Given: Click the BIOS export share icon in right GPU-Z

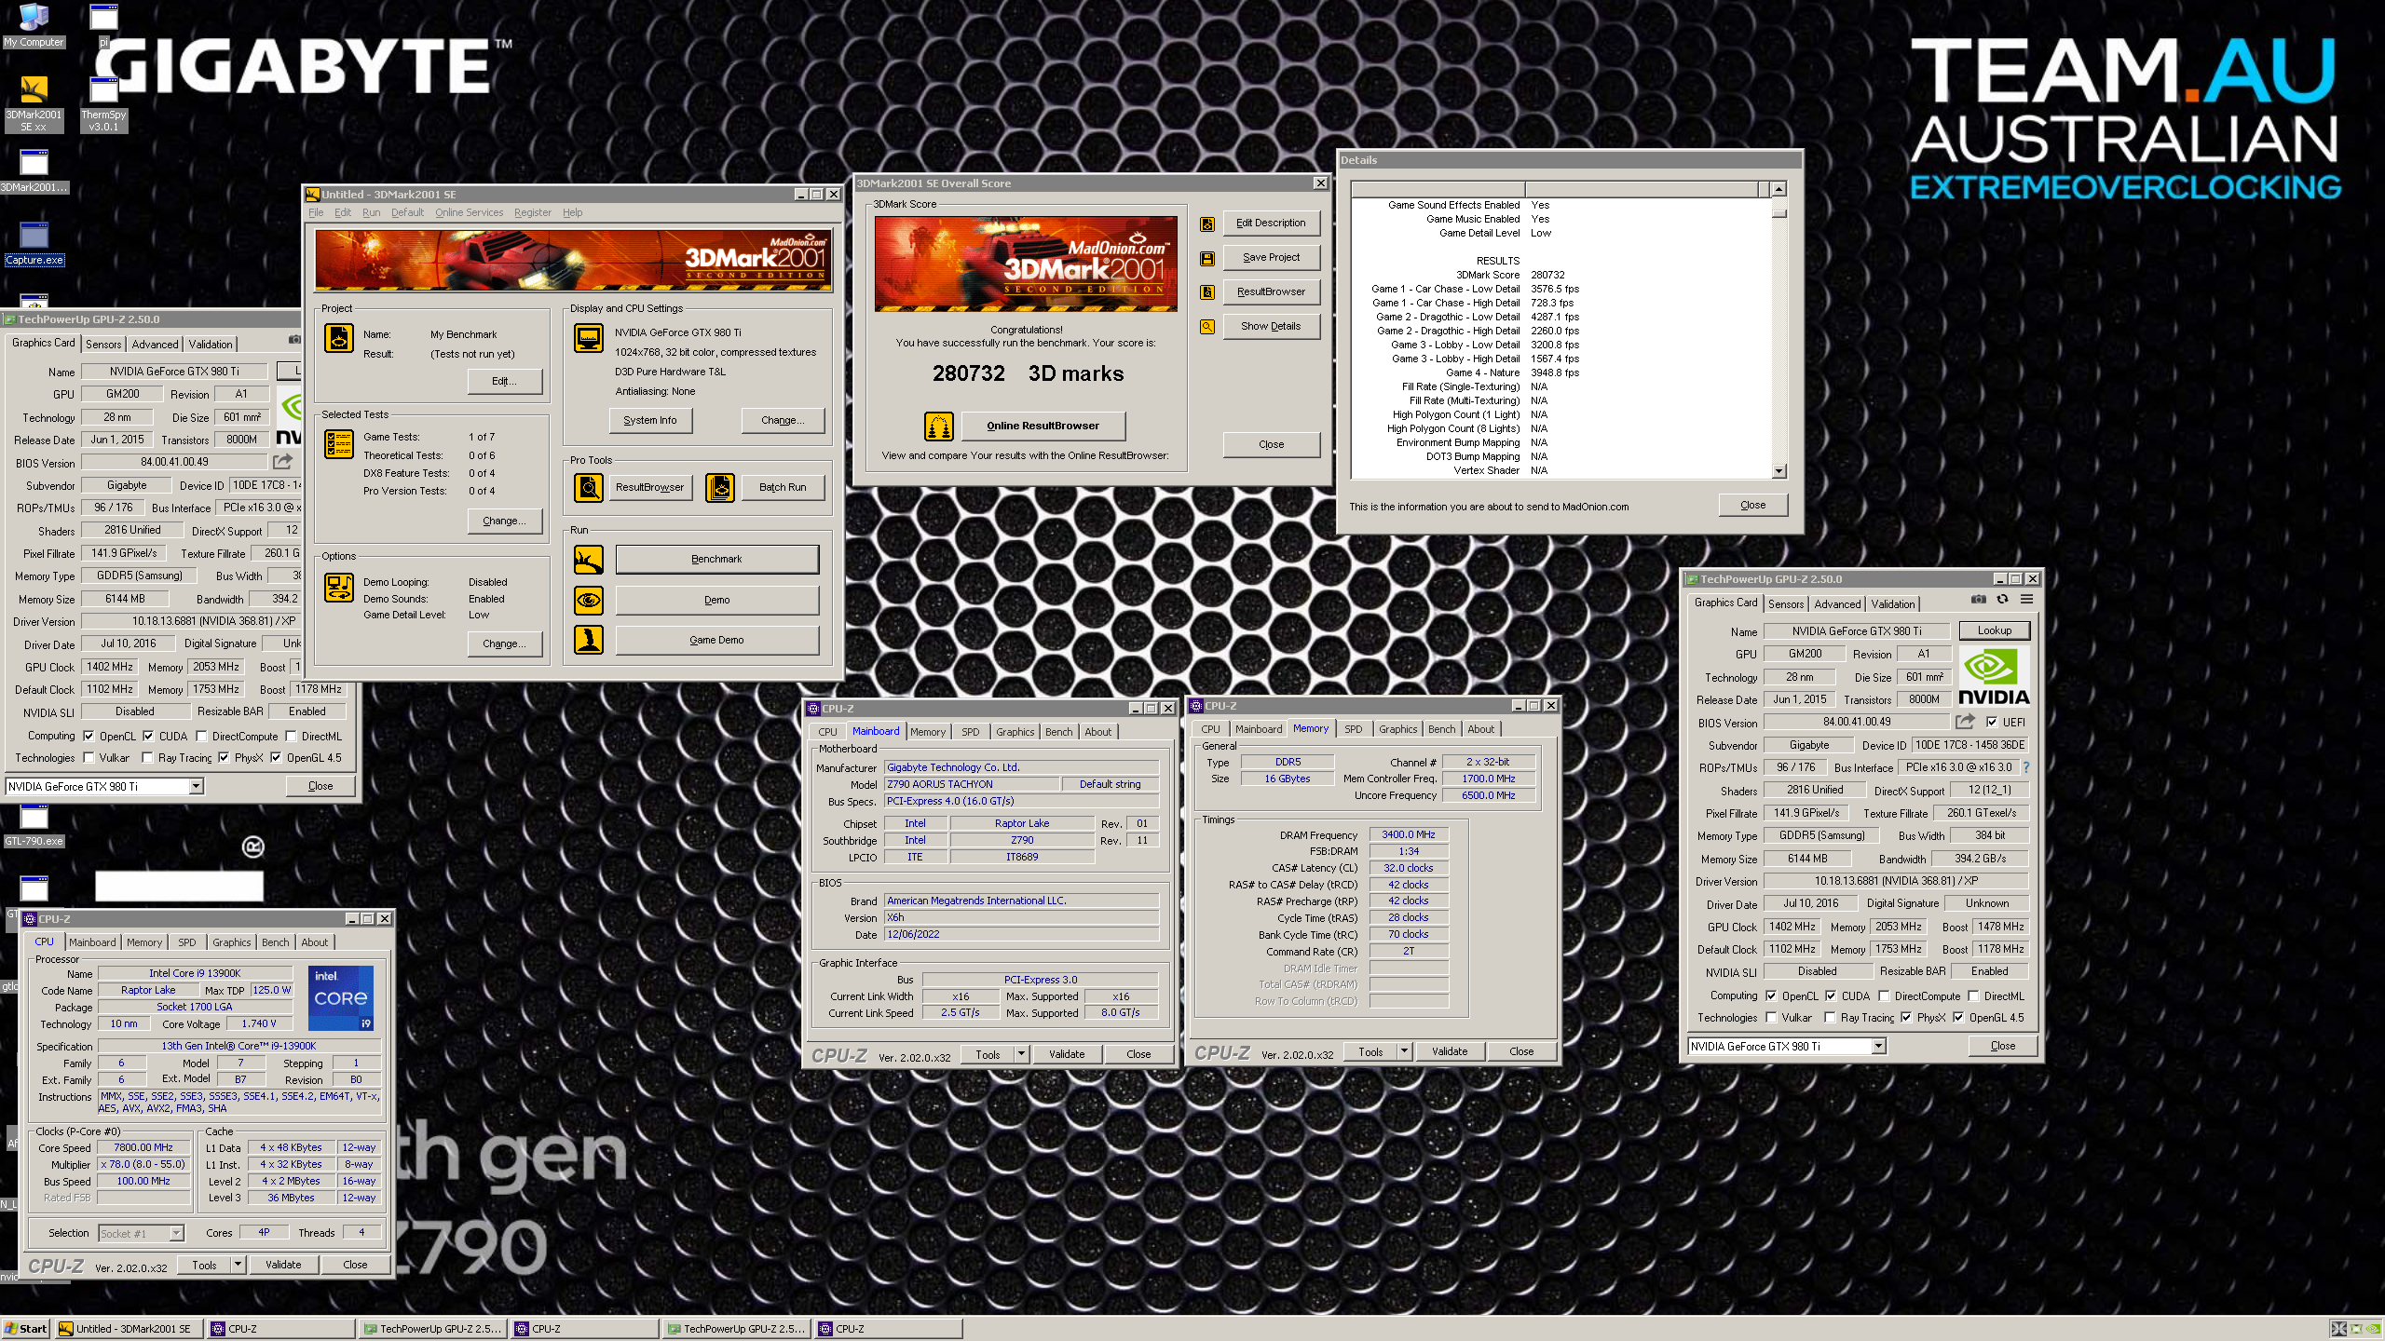Looking at the screenshot, I should pos(1965,722).
